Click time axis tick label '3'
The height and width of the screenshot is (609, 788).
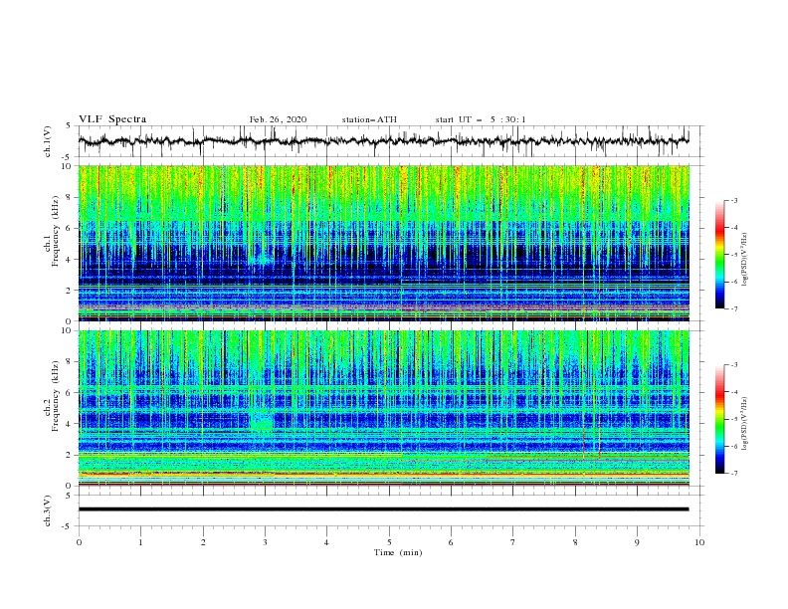(x=265, y=542)
